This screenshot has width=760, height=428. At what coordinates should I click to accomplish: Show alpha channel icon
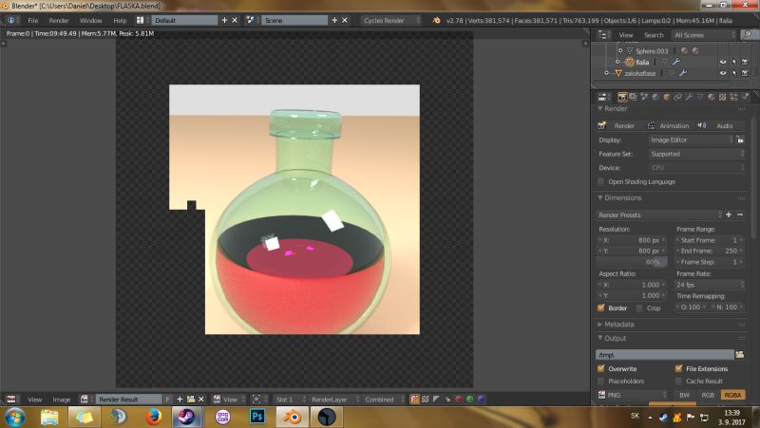436,400
